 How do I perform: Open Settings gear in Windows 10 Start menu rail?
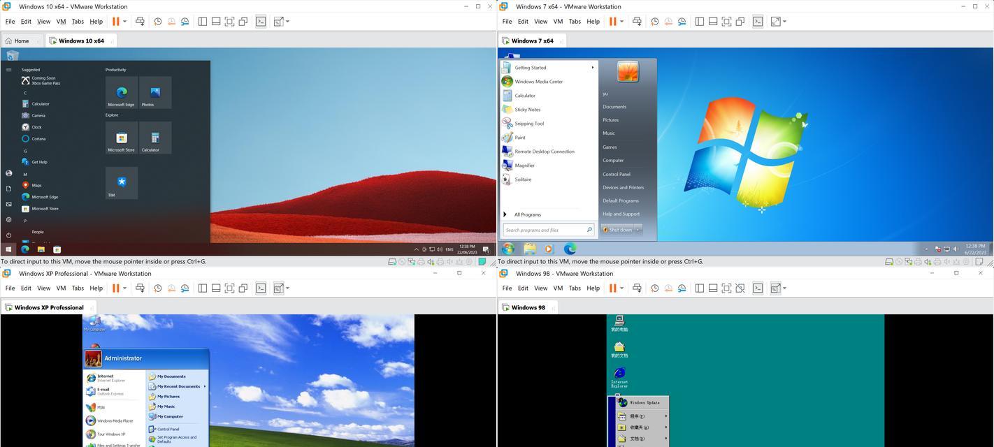point(8,220)
